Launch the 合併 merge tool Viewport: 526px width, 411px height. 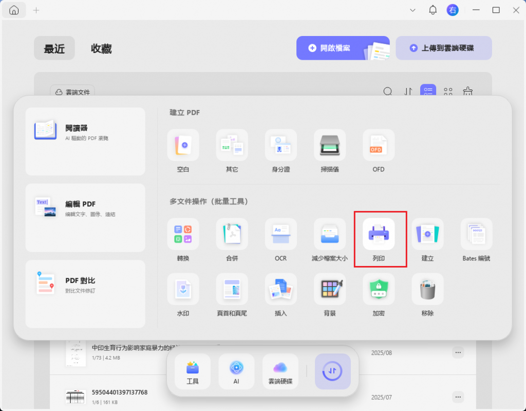[232, 240]
